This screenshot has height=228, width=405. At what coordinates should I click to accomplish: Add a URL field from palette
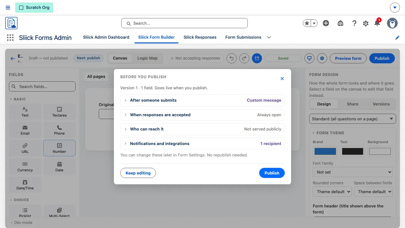pyautogui.click(x=25, y=148)
